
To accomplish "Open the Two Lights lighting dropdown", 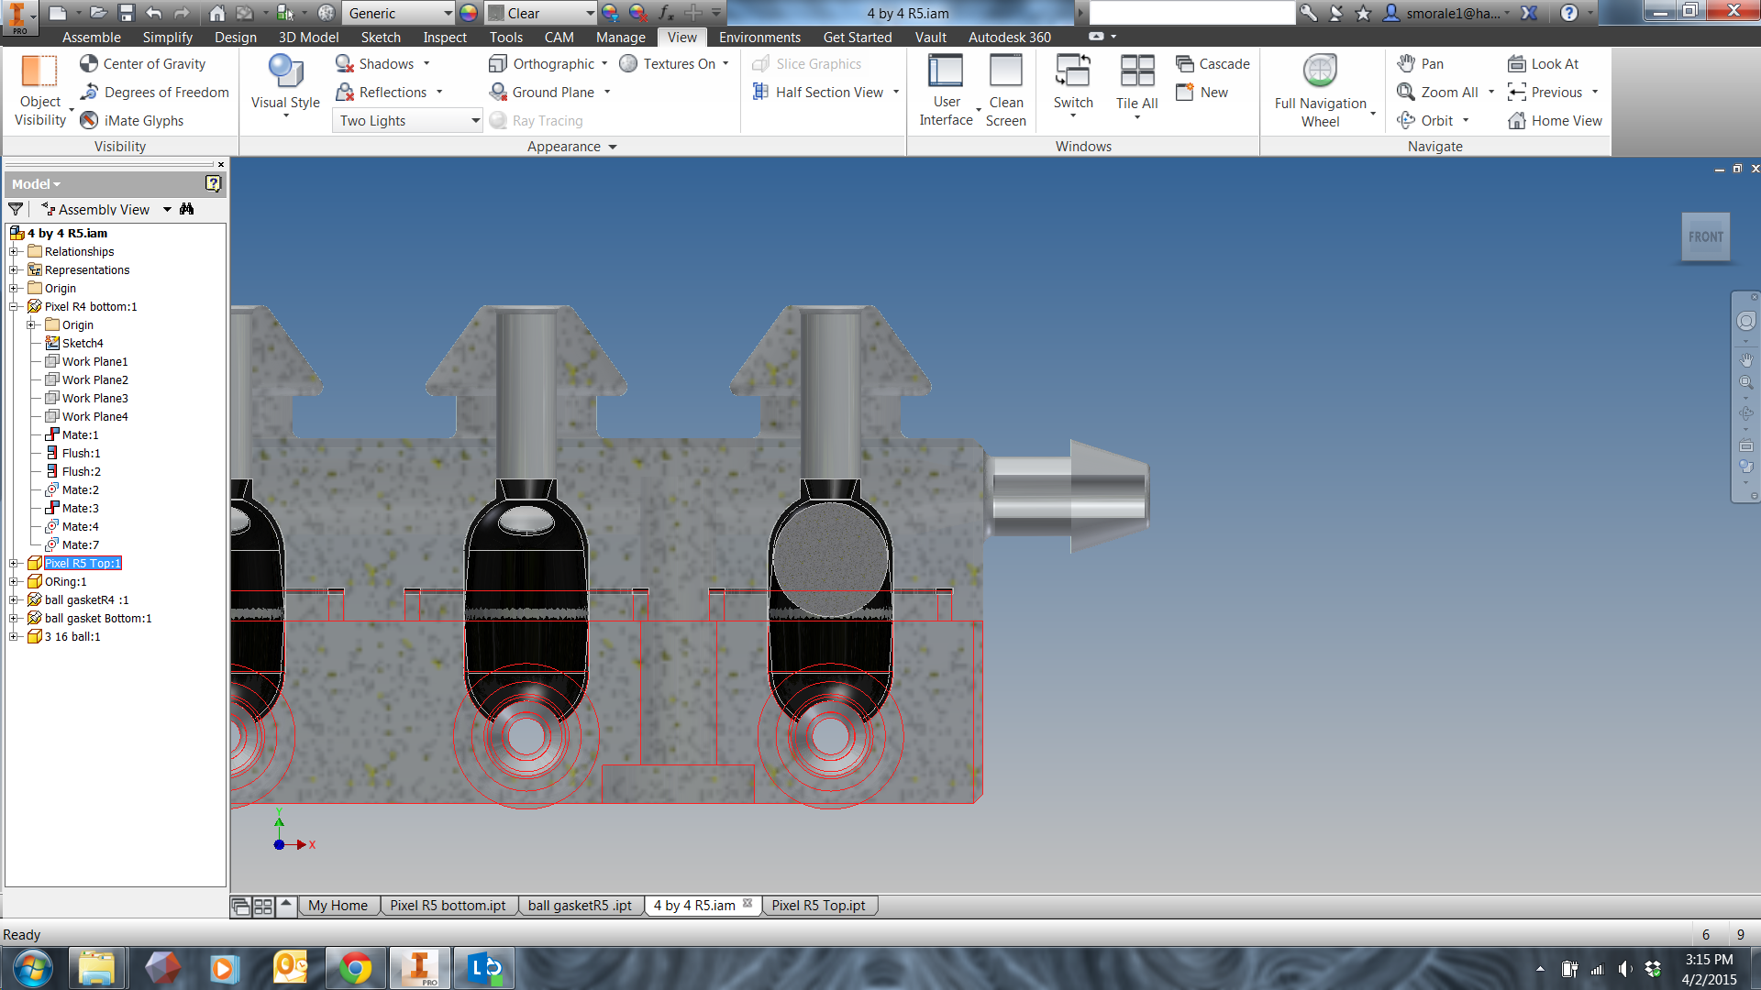I will point(475,120).
